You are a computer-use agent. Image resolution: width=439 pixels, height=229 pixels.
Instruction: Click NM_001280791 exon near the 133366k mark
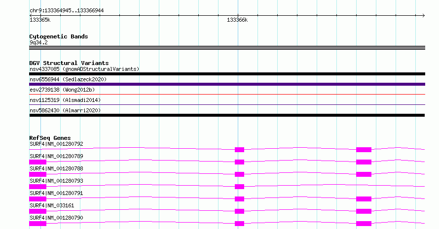coord(239,199)
